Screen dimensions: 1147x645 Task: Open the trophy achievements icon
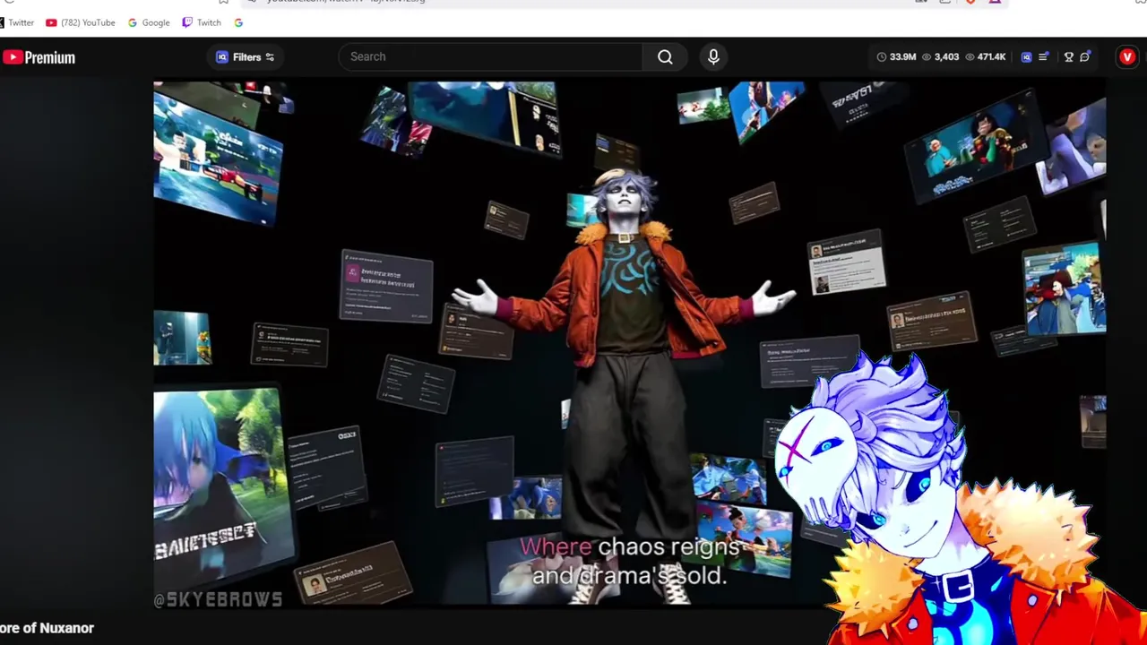tap(1069, 56)
